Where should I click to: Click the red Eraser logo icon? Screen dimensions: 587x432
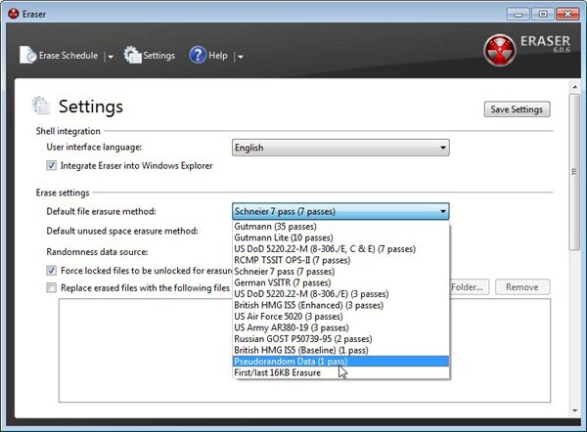(500, 50)
